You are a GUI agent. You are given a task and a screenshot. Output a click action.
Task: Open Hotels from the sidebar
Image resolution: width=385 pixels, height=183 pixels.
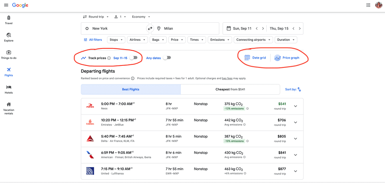point(9,90)
